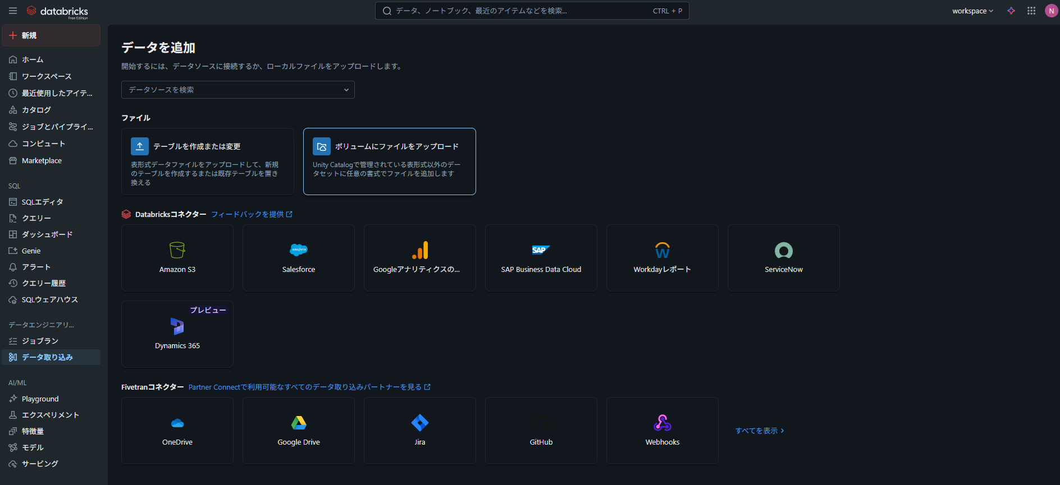Select the Jira Fivetran connector
The height and width of the screenshot is (485, 1060).
420,431
